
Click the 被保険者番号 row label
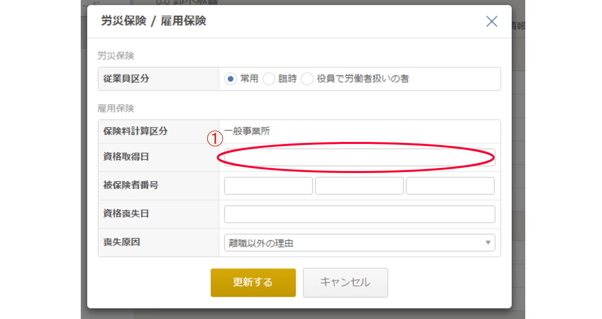pos(130,185)
